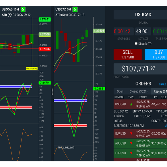Image resolution: width=167 pixels, height=167 pixels.
Task: Edit the Lot Size field 48.00
Action: tap(143, 31)
